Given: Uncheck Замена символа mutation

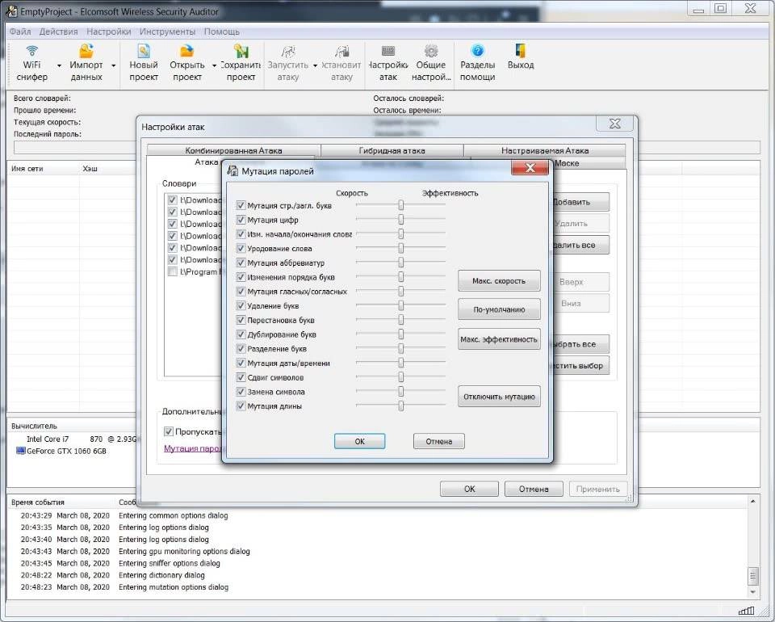Looking at the screenshot, I should point(241,392).
